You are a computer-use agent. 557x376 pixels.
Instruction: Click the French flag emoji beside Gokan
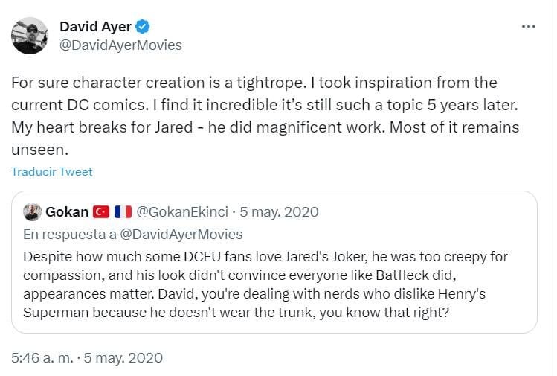[123, 212]
